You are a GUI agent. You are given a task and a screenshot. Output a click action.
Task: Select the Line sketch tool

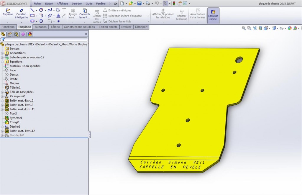click(x=32, y=10)
